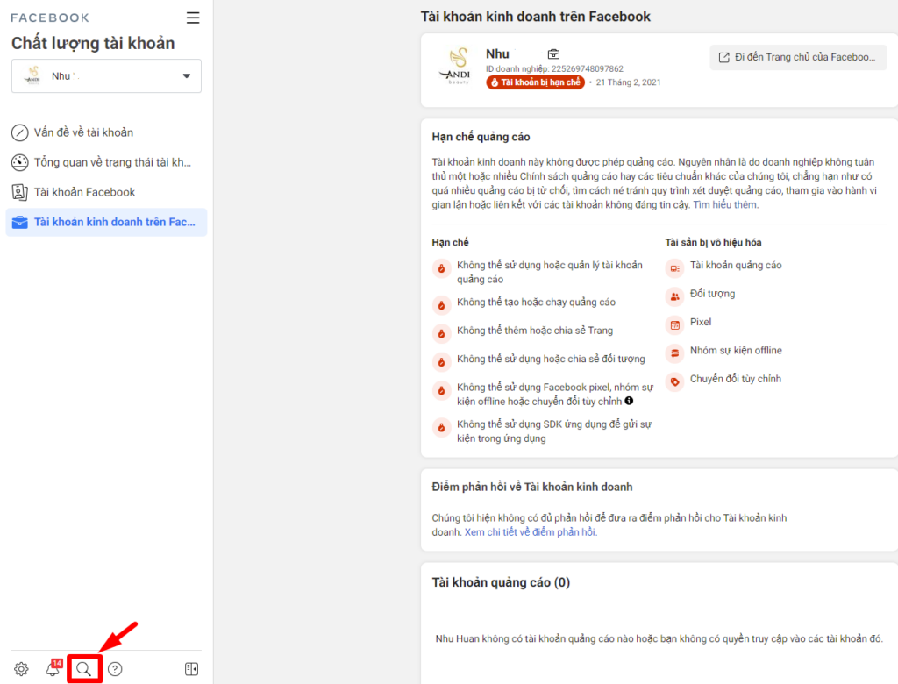Click the Pixel asset icon
This screenshot has width=898, height=684.
(x=675, y=325)
